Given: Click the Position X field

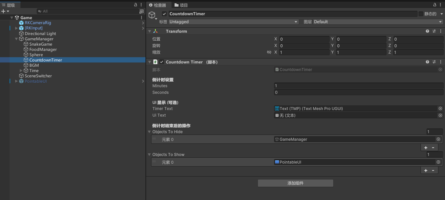Looking at the screenshot, I should 304,39.
